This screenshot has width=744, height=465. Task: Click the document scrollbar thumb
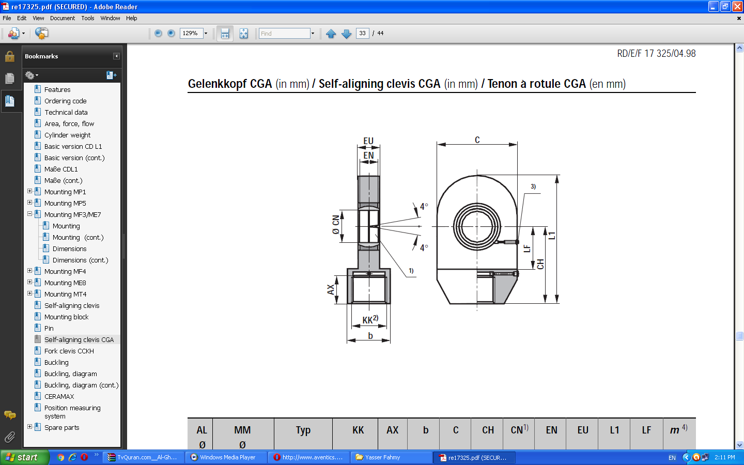(739, 336)
